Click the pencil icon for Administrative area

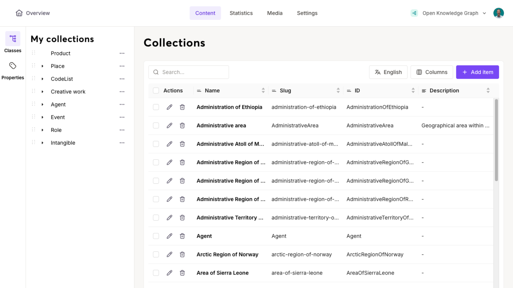[x=169, y=125]
